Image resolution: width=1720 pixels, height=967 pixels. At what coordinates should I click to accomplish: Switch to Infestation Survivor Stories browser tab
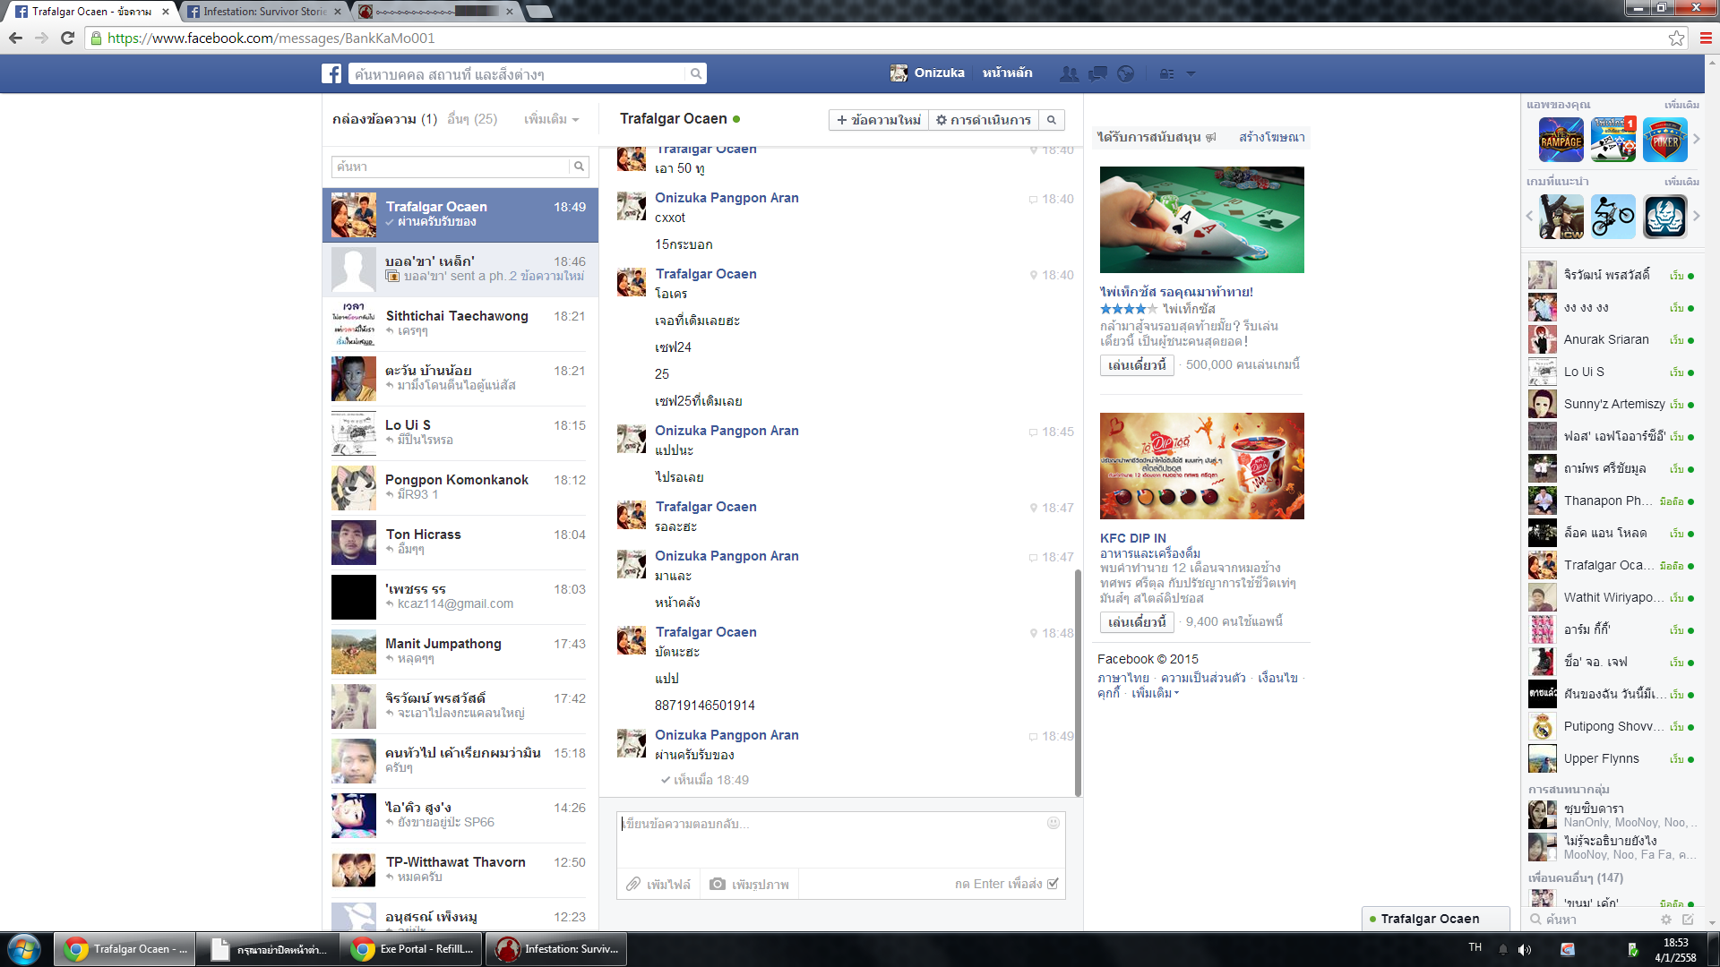pos(262,12)
